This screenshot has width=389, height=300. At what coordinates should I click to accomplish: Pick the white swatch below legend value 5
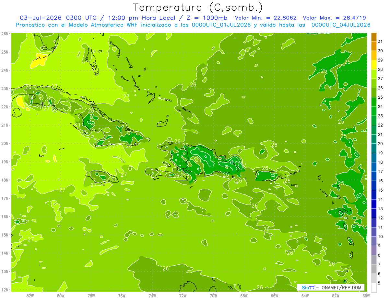pos(374,288)
